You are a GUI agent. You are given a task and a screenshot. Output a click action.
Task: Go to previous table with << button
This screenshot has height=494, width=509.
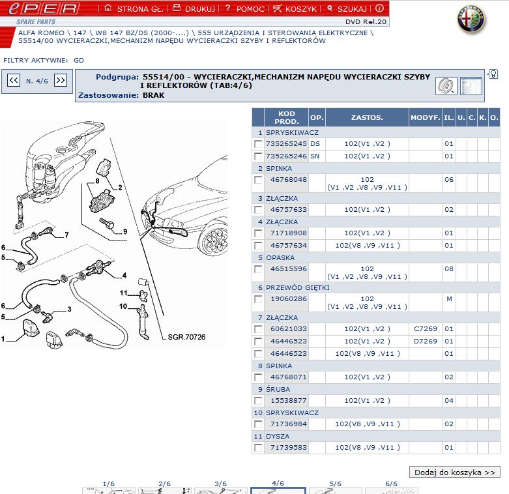point(14,80)
